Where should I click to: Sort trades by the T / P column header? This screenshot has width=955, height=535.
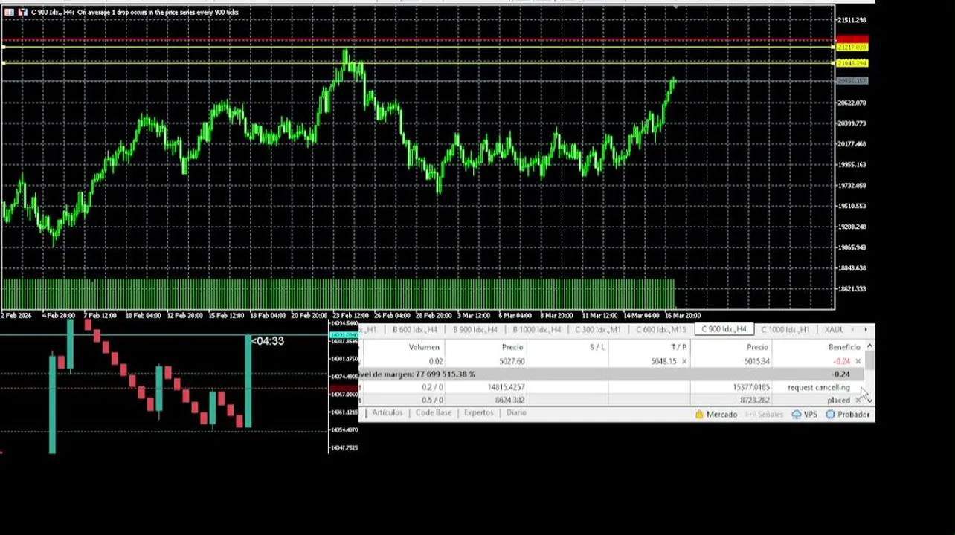tap(678, 348)
